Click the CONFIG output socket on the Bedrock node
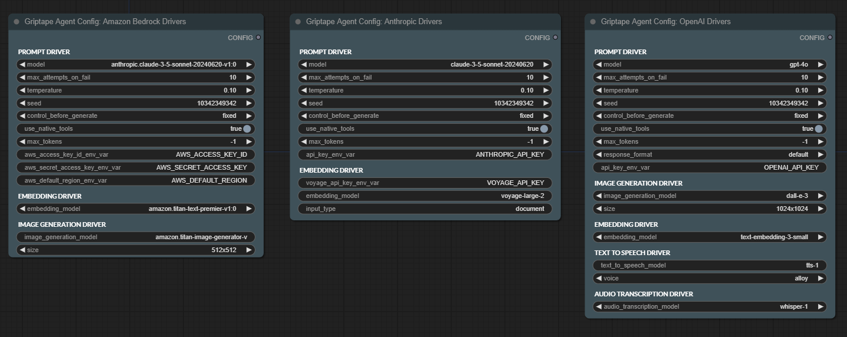 tap(258, 38)
